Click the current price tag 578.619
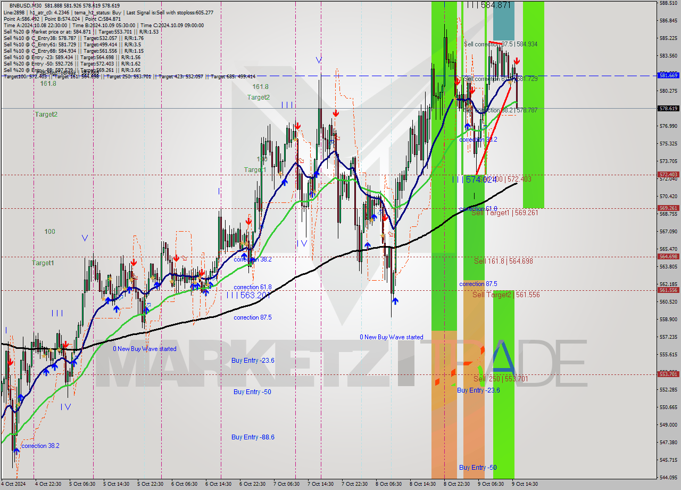The image size is (681, 490). pyautogui.click(x=669, y=108)
